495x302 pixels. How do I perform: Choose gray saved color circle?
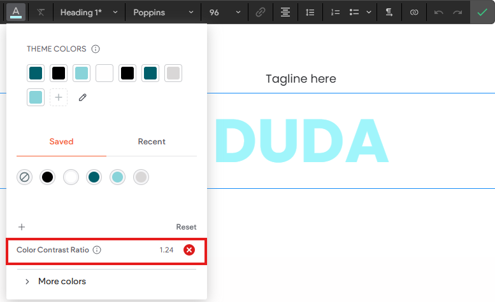(141, 177)
